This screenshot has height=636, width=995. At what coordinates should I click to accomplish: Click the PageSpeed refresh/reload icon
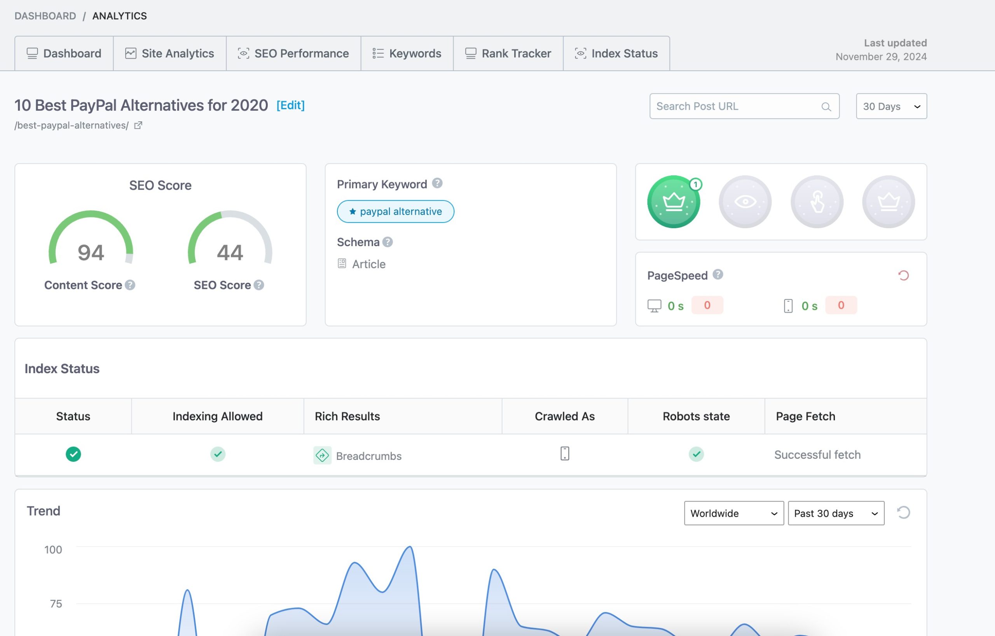904,275
